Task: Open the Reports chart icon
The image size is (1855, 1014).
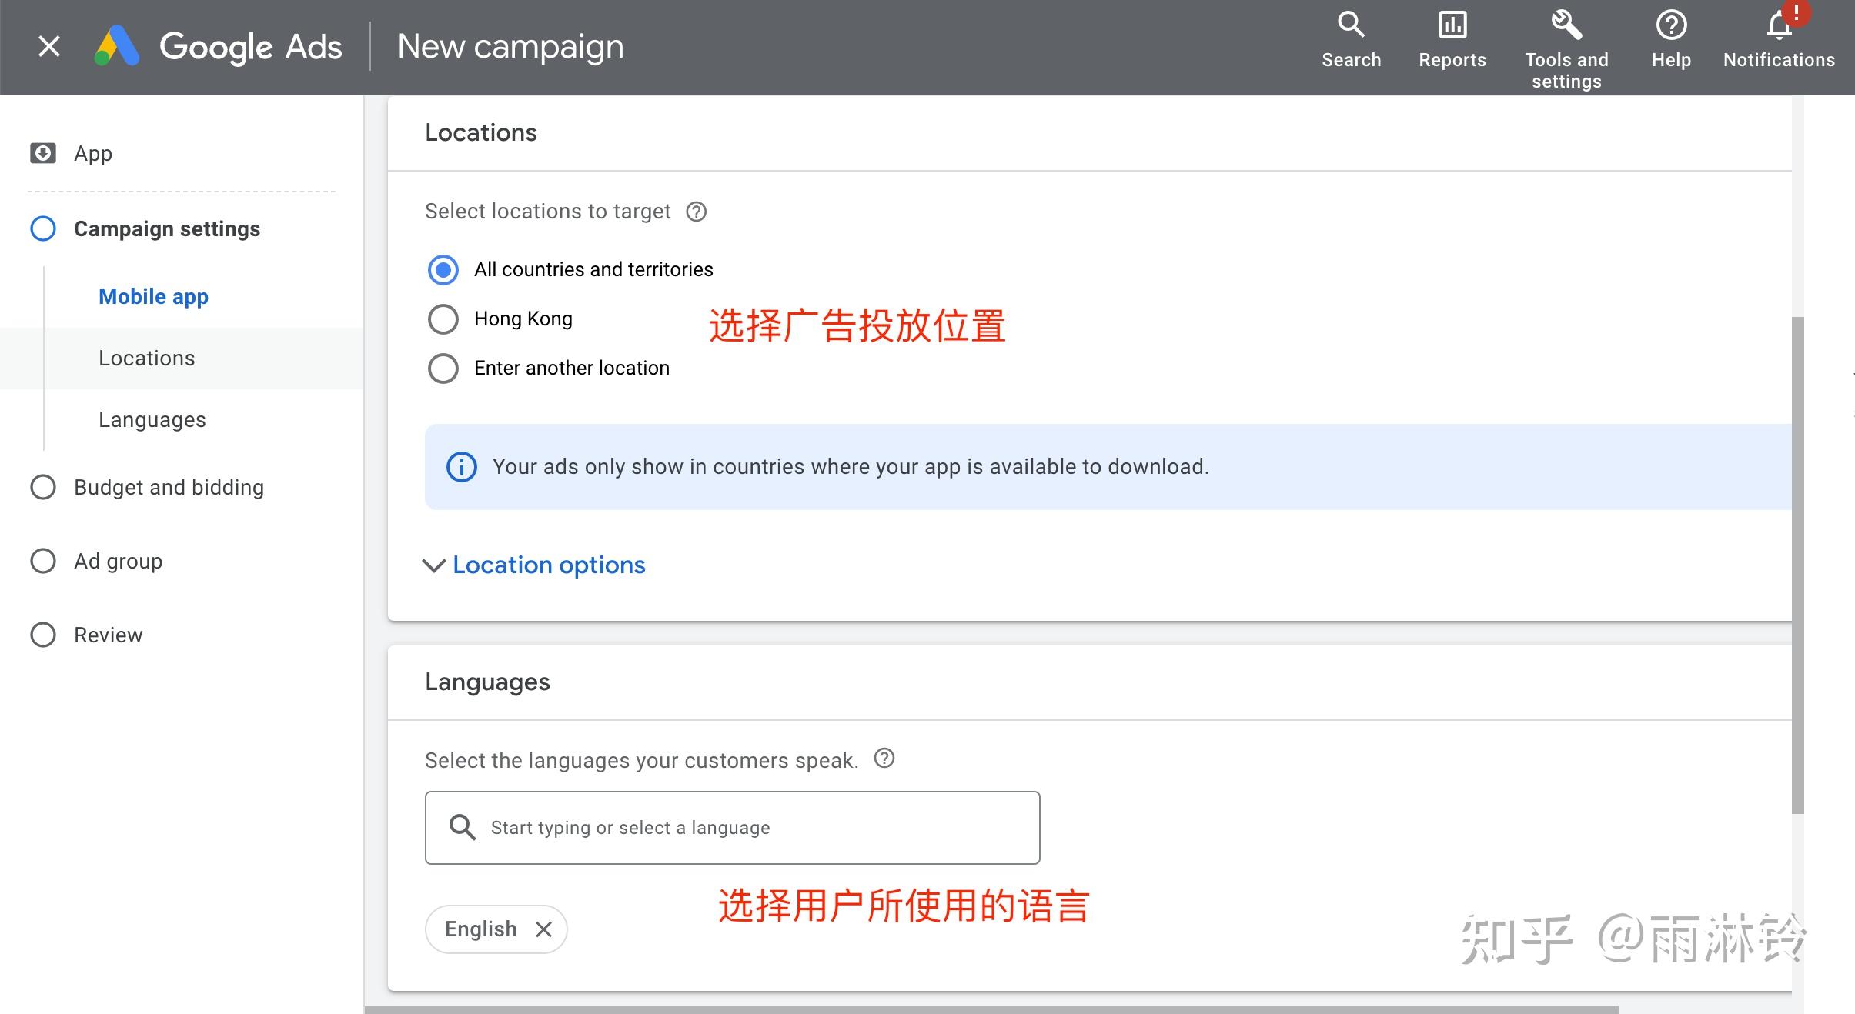Action: [1452, 25]
